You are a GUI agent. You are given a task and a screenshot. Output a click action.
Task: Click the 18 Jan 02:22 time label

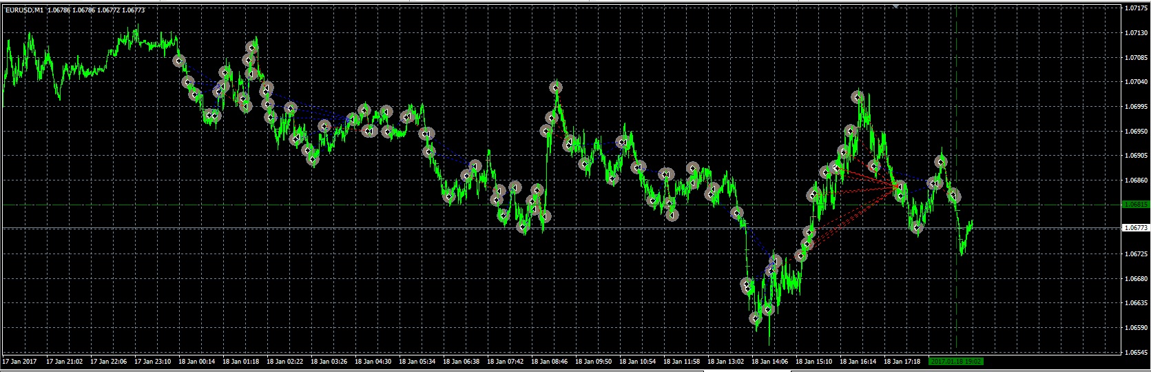(x=285, y=361)
